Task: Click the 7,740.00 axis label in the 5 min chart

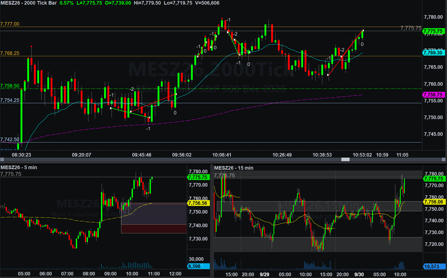Action: click(198, 225)
